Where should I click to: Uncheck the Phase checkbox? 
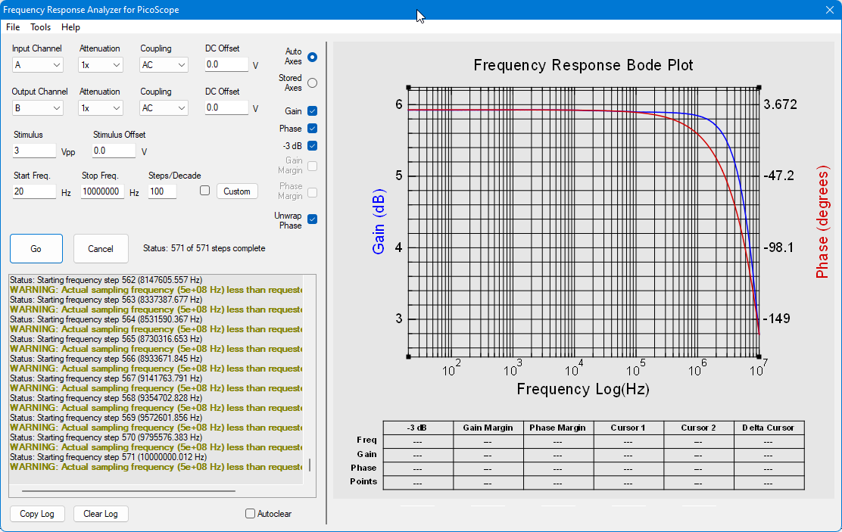point(313,129)
